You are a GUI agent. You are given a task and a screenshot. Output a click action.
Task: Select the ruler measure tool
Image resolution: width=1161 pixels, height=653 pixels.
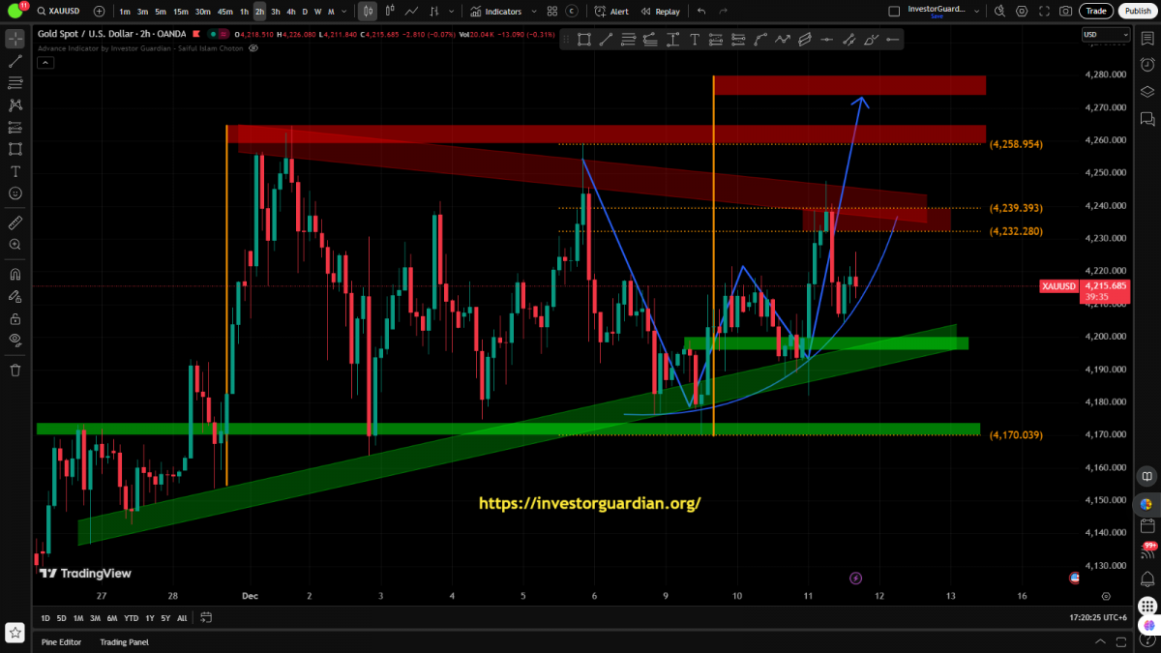coord(15,223)
